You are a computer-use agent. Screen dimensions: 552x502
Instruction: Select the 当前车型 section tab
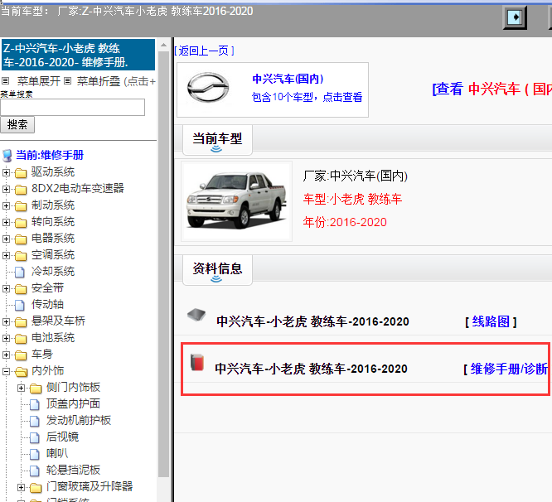[x=217, y=140]
